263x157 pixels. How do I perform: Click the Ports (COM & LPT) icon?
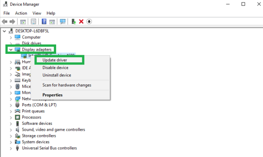[x=17, y=105]
